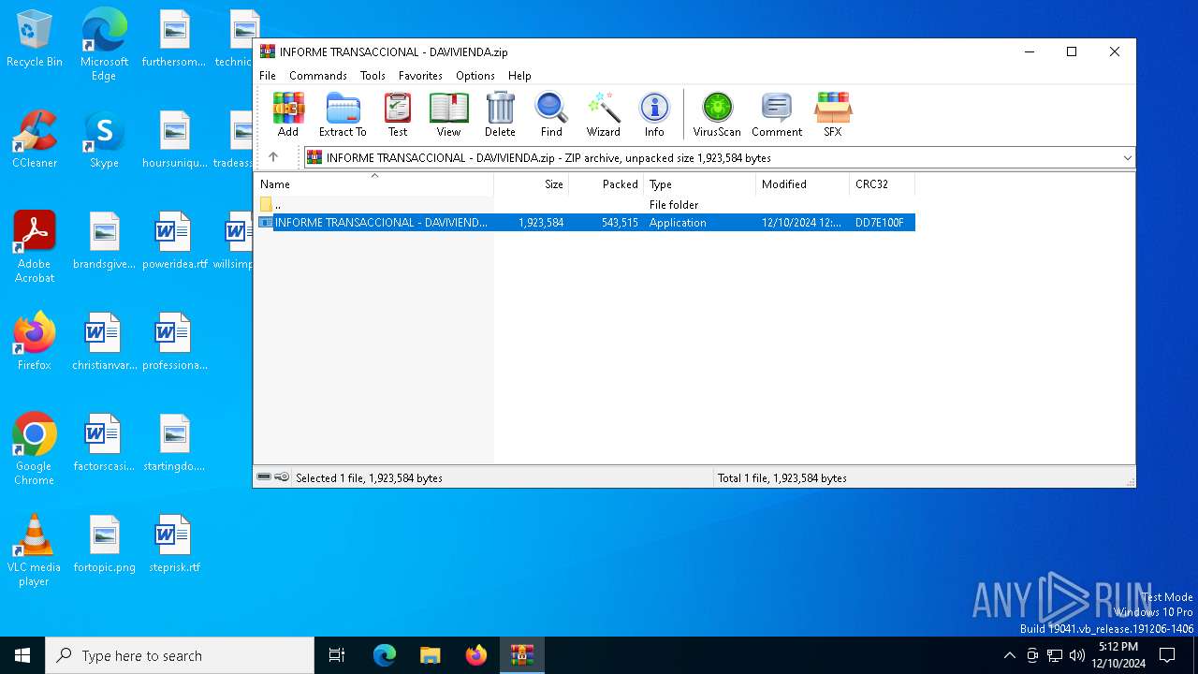
Task: Select brandsgive desktop image file
Action: click(104, 241)
